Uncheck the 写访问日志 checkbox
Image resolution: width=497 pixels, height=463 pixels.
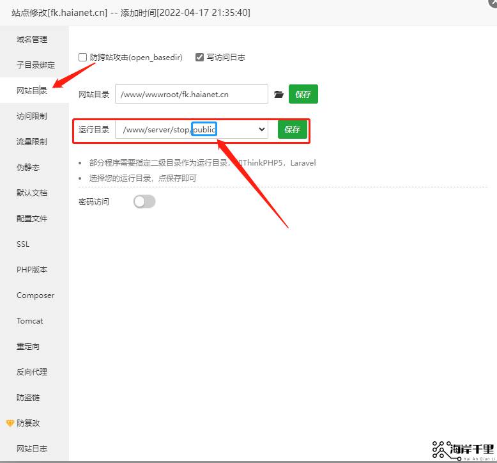tap(199, 58)
